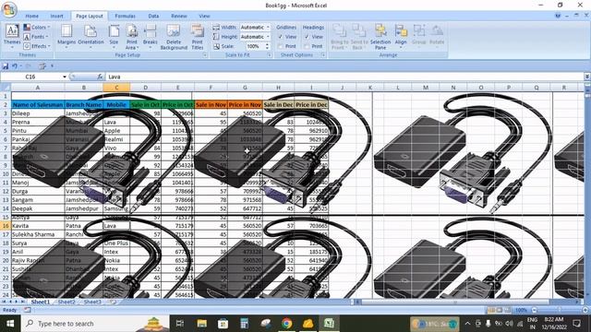Open the theme Fonts dropdown
The height and width of the screenshot is (332, 591).
click(37, 37)
